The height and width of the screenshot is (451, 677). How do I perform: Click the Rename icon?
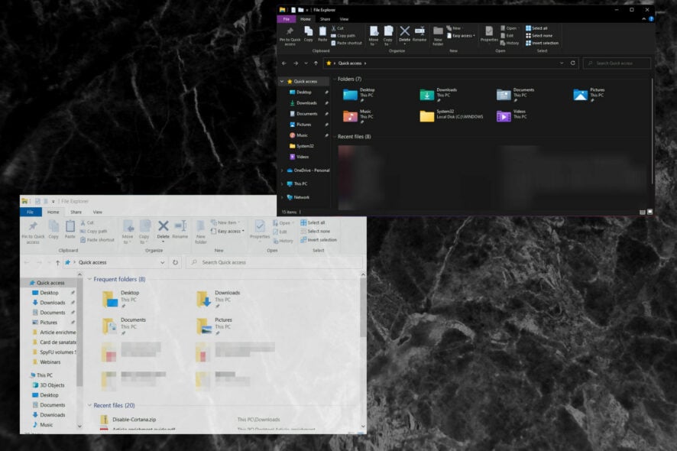pos(181,229)
